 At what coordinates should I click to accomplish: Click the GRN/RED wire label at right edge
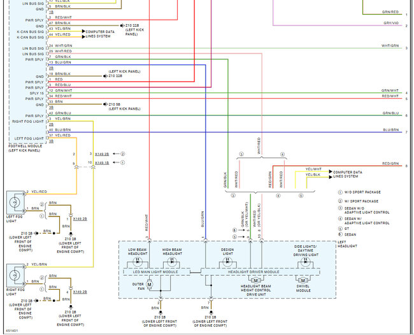coord(390,12)
